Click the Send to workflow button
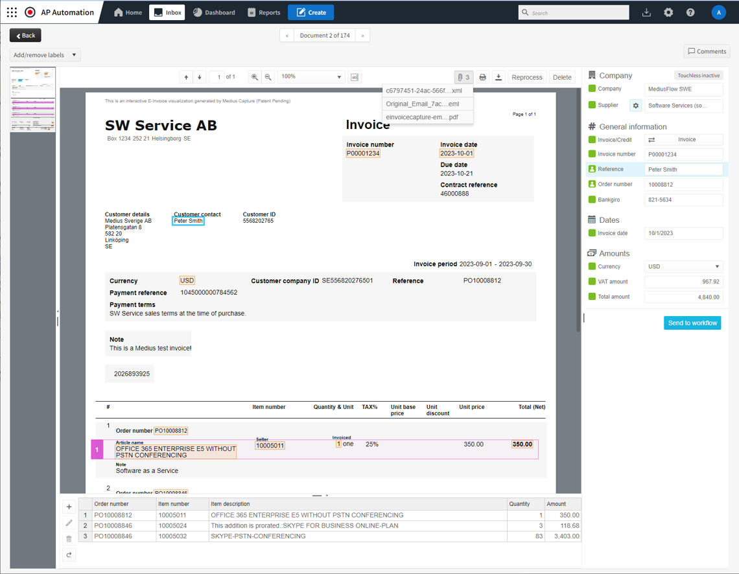 [x=692, y=323]
